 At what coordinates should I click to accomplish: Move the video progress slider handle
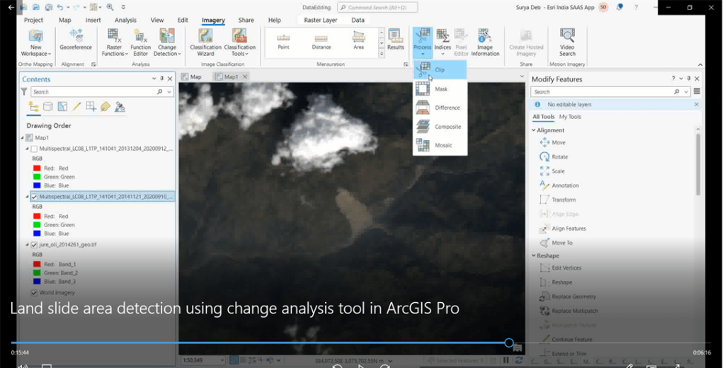click(509, 343)
